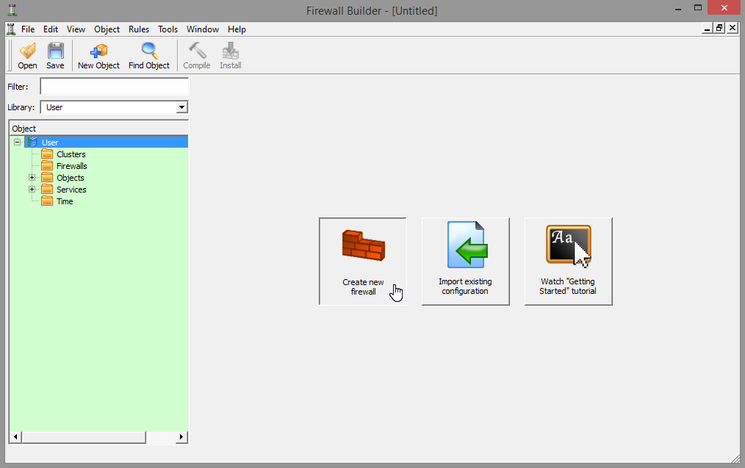The width and height of the screenshot is (745, 468).
Task: Expand the Objects tree folder
Action: coord(32,178)
